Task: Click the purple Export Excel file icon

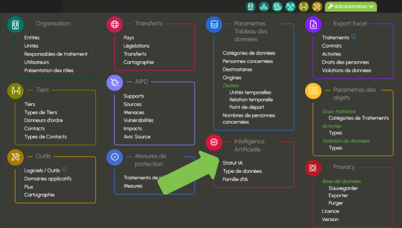Action: click(x=313, y=25)
